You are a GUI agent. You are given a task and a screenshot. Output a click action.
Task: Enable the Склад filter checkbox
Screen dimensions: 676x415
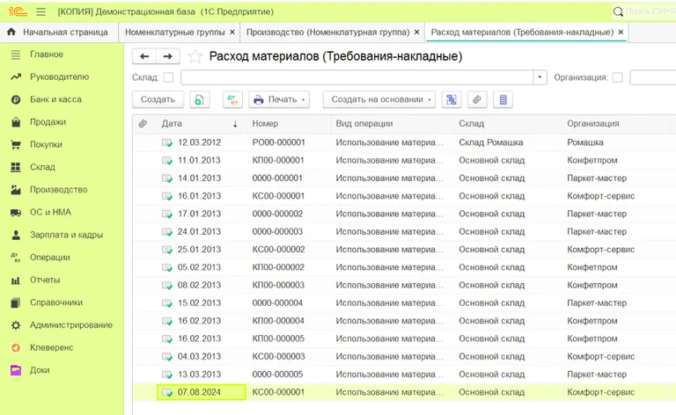pos(168,78)
